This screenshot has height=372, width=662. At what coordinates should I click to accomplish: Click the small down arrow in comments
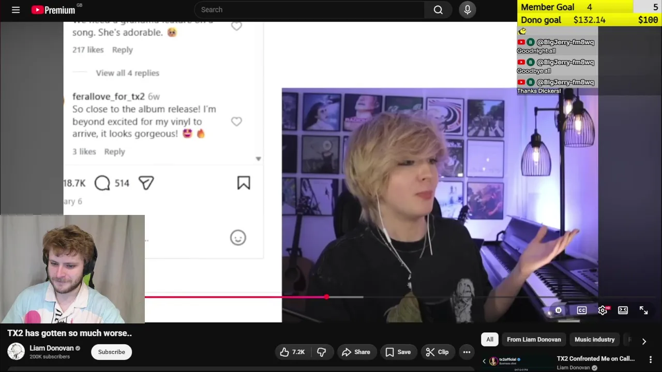258,159
